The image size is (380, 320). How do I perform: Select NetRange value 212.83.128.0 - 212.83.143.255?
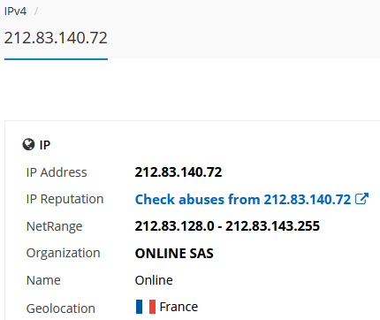227,226
